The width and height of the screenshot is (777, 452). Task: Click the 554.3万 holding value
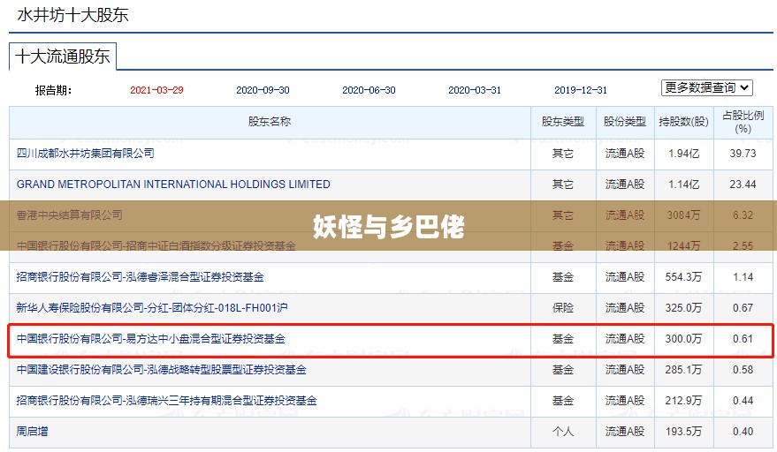(x=684, y=276)
